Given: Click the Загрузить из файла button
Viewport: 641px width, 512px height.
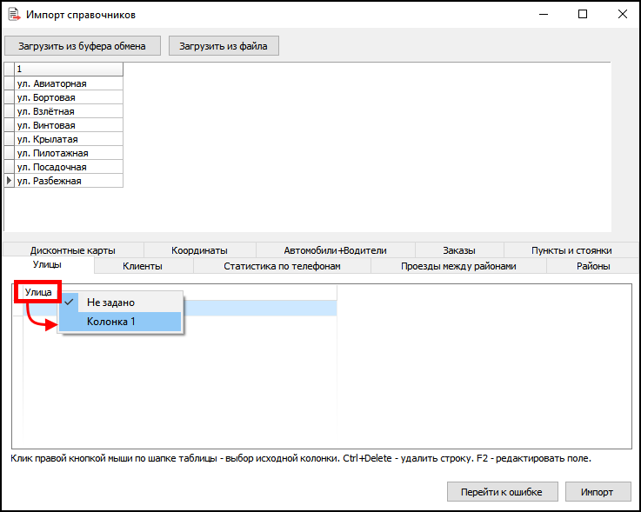Looking at the screenshot, I should pyautogui.click(x=224, y=46).
